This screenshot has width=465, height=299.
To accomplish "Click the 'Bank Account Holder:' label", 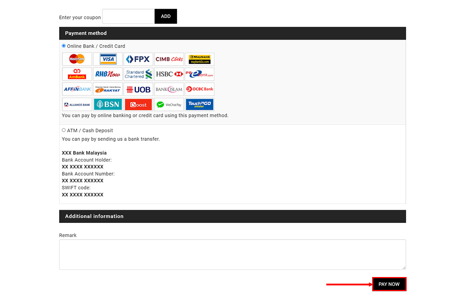I will pyautogui.click(x=87, y=160).
